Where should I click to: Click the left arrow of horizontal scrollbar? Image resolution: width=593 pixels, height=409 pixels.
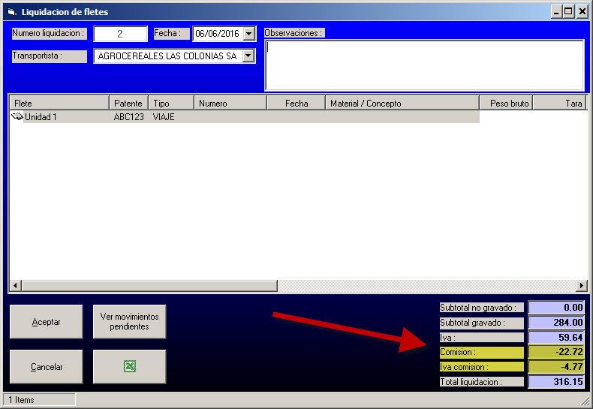point(15,286)
